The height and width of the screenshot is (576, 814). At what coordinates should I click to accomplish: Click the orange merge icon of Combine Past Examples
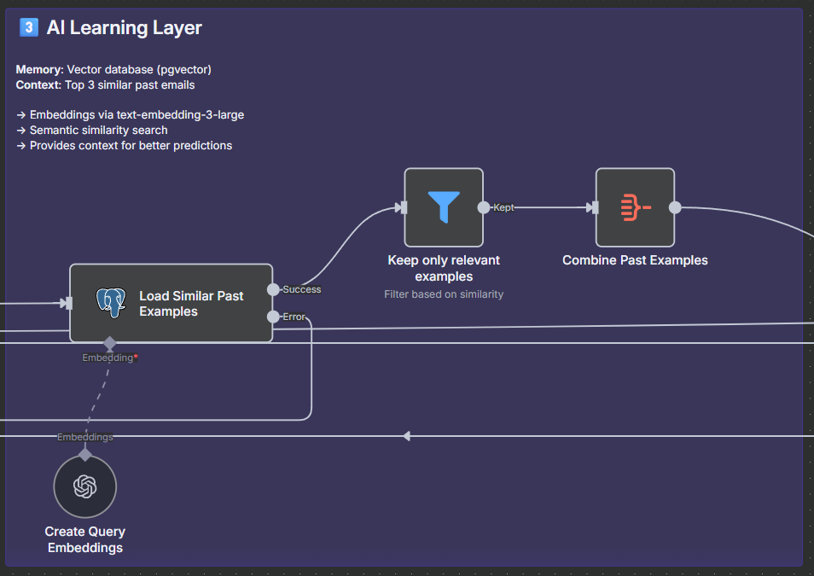pyautogui.click(x=636, y=207)
